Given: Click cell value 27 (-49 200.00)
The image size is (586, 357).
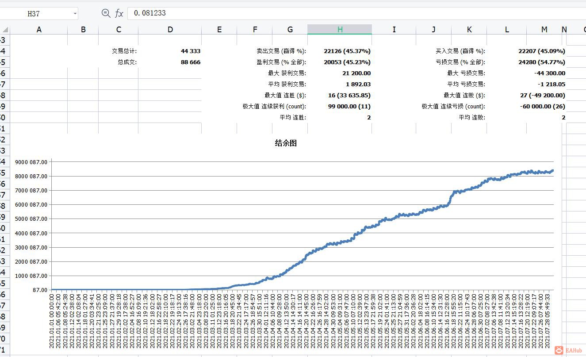Looking at the screenshot, I should click(542, 95).
